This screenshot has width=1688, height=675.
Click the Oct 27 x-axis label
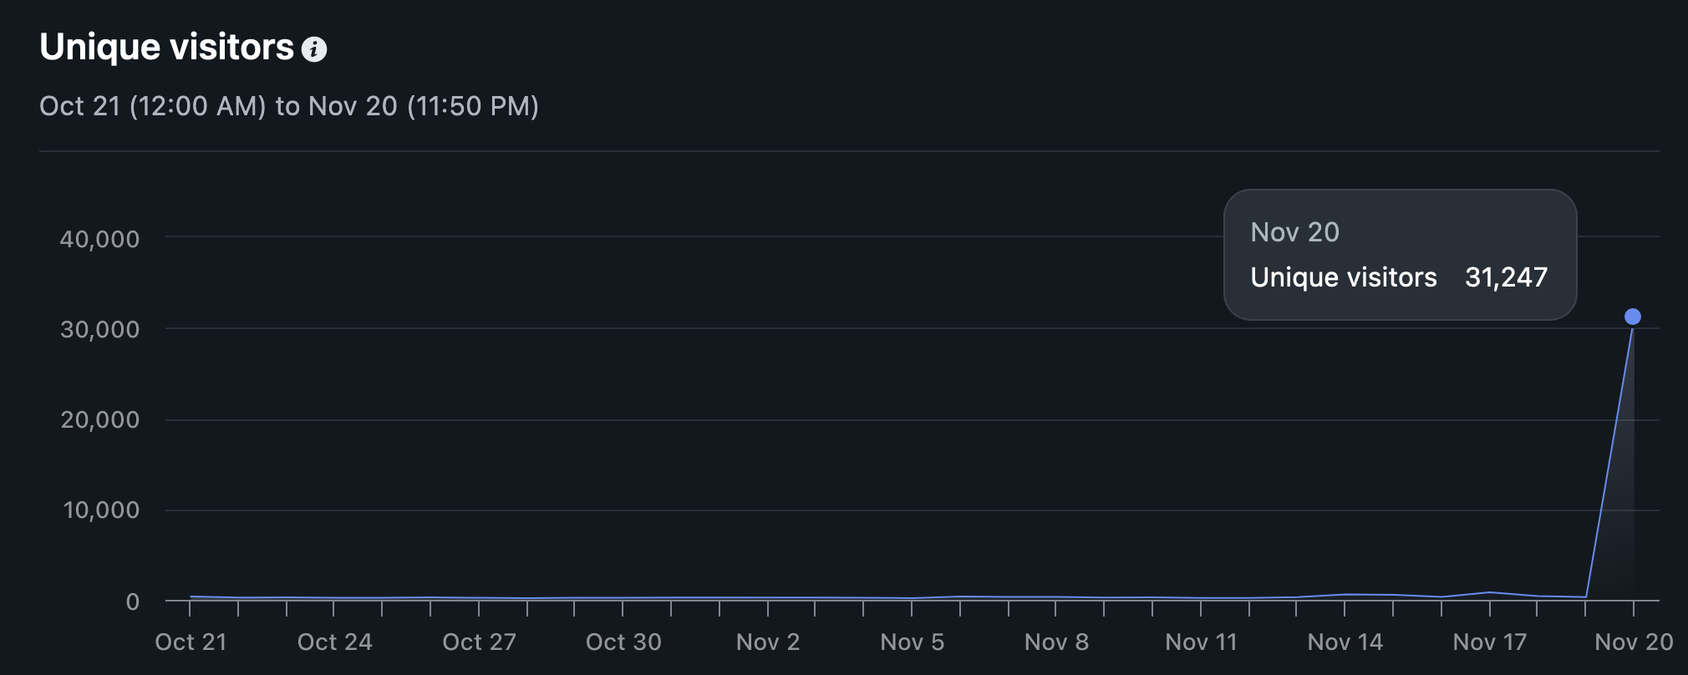(480, 642)
